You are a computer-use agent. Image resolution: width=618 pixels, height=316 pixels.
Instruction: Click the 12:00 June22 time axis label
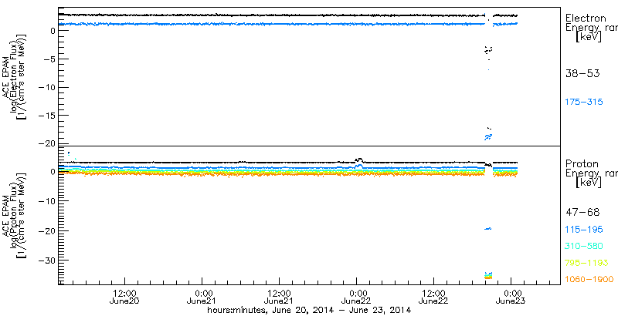click(433, 297)
